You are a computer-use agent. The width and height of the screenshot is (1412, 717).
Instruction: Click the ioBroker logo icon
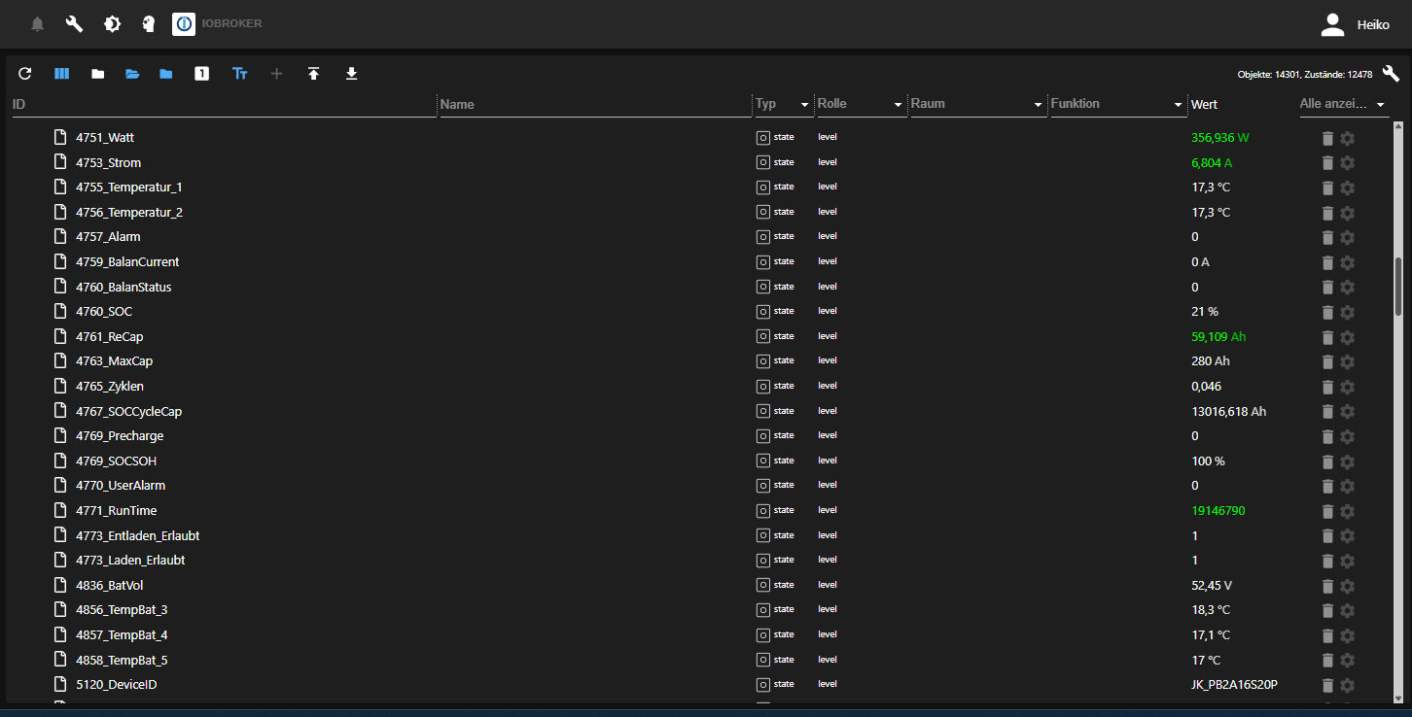click(x=184, y=24)
